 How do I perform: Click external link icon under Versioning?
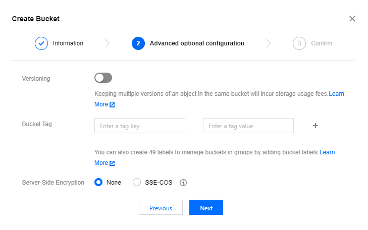pyautogui.click(x=112, y=105)
